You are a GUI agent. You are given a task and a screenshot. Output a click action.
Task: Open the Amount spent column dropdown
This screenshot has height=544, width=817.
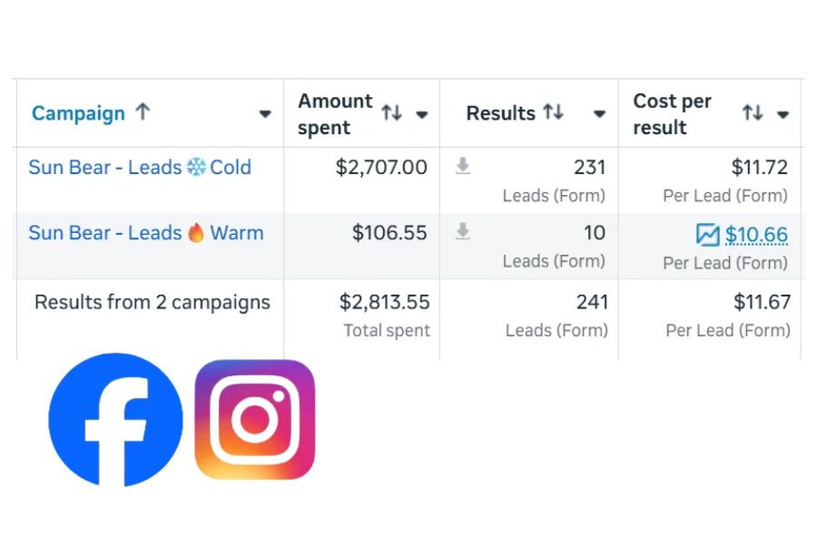pos(422,114)
